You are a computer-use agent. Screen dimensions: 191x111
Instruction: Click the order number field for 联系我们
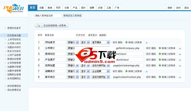tap(41, 77)
